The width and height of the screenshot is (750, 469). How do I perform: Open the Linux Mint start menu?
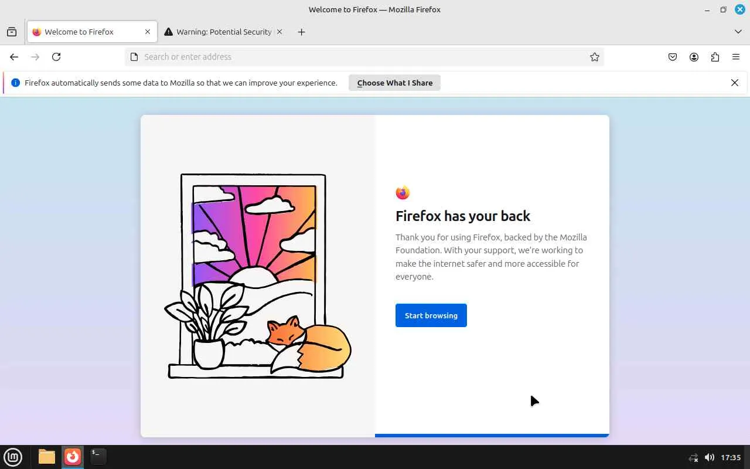click(13, 457)
